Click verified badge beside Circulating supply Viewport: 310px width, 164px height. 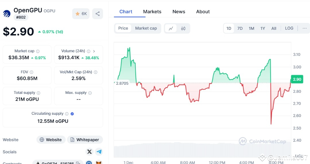(72, 114)
